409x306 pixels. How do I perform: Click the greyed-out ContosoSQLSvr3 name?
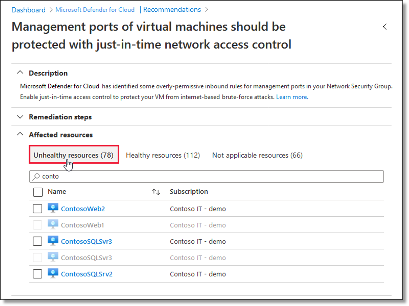click(86, 258)
